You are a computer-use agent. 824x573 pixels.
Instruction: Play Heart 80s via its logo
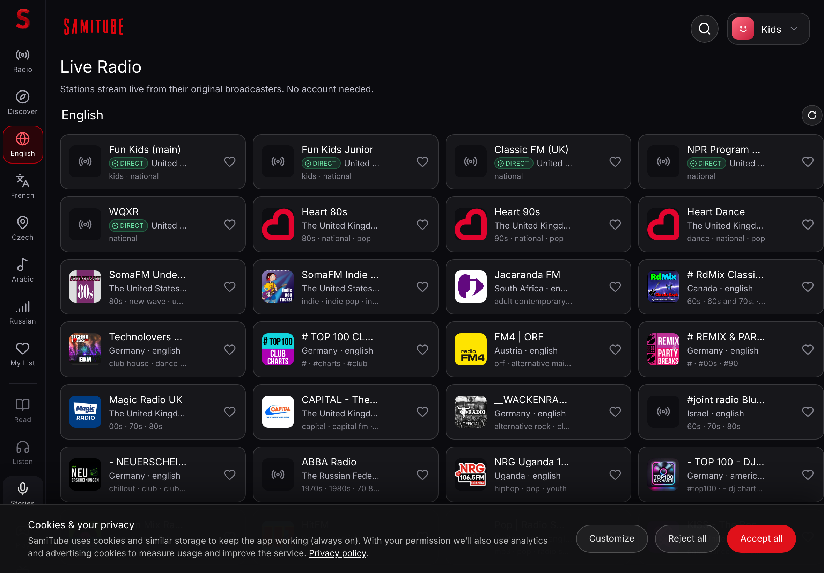[278, 224]
